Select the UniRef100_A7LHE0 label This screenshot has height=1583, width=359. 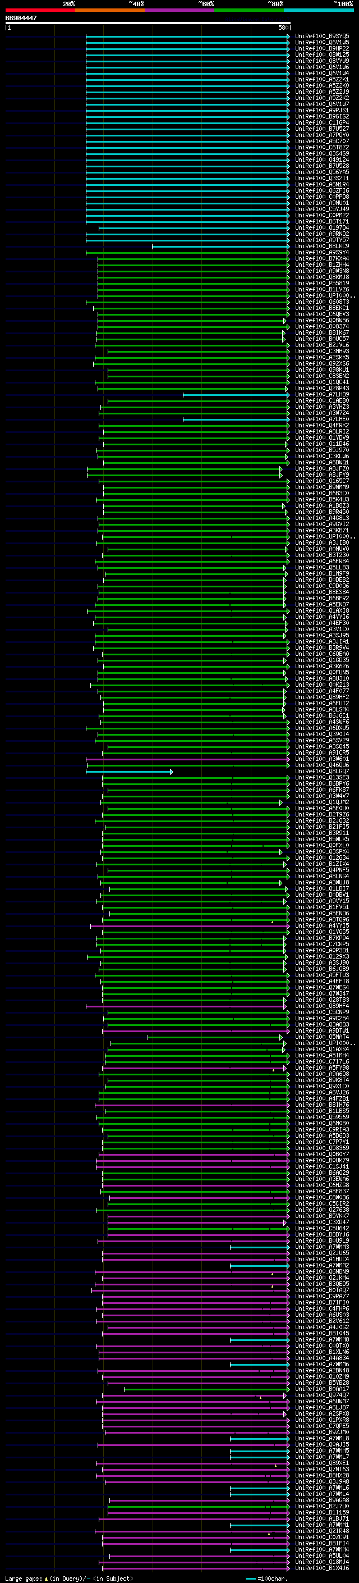(322, 419)
